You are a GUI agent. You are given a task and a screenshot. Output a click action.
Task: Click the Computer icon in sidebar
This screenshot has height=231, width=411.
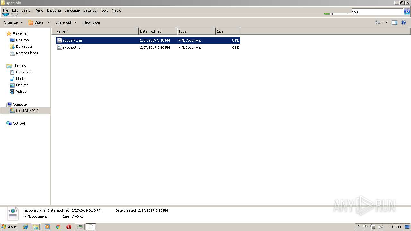point(9,104)
